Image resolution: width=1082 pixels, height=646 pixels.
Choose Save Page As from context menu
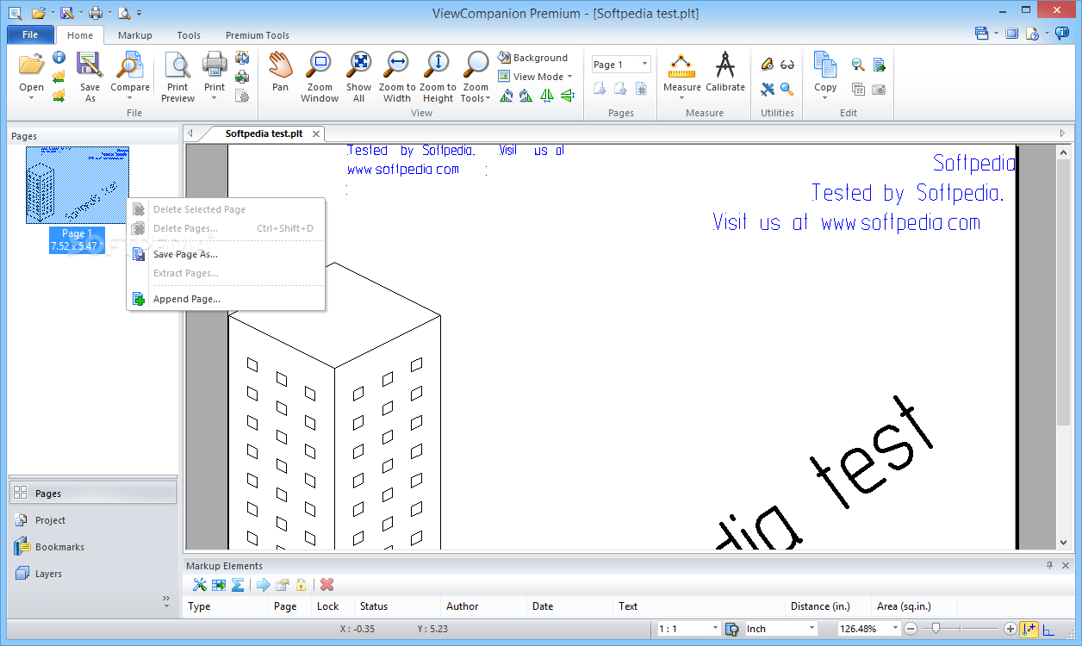pos(226,254)
